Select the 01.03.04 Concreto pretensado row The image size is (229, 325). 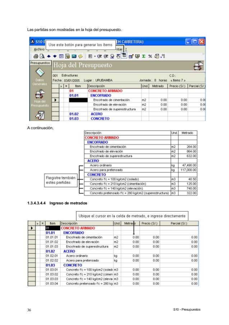113,284
